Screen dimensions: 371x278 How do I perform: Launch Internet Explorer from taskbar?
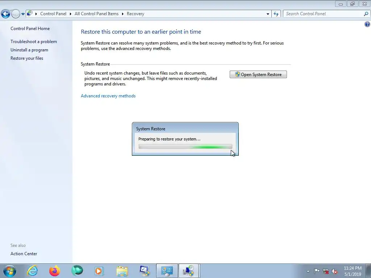(32, 271)
